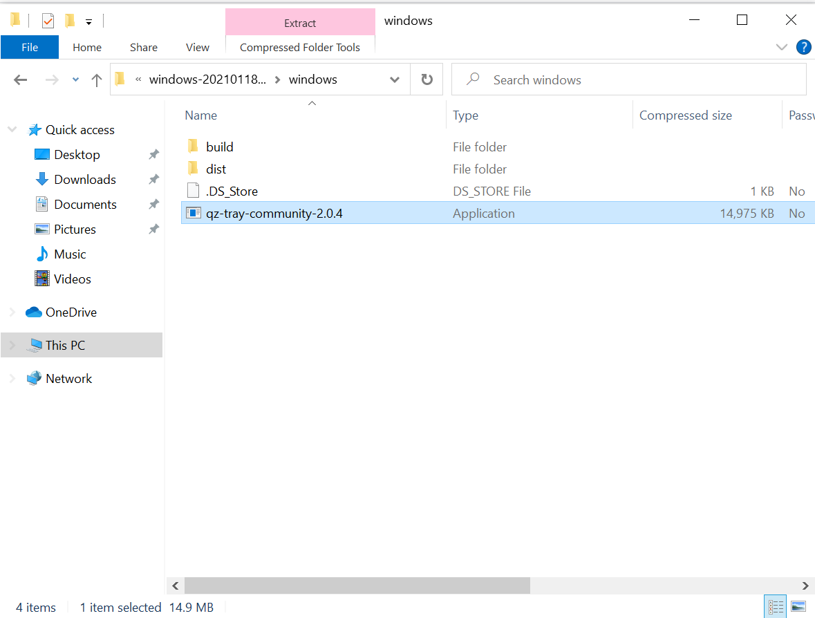Screen dimensions: 815x618
Task: Go back with the Back arrow
Action: [20, 79]
